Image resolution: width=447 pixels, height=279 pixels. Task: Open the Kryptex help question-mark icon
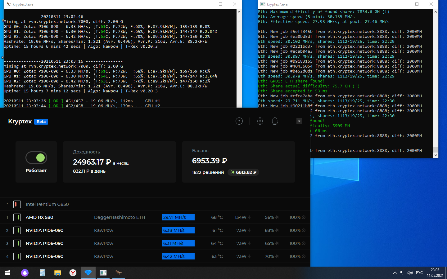click(x=239, y=121)
